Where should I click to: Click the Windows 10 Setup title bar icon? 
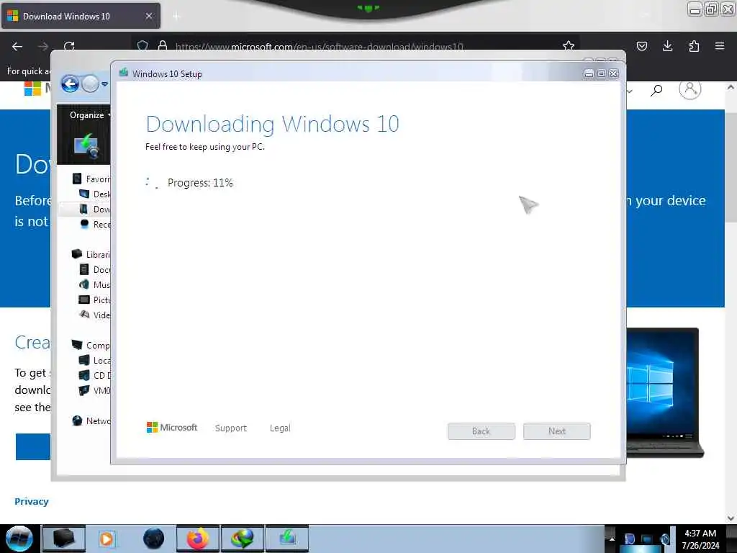(124, 73)
